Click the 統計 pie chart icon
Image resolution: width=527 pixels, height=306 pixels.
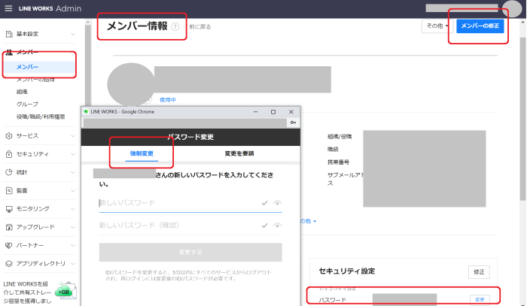pyautogui.click(x=9, y=172)
